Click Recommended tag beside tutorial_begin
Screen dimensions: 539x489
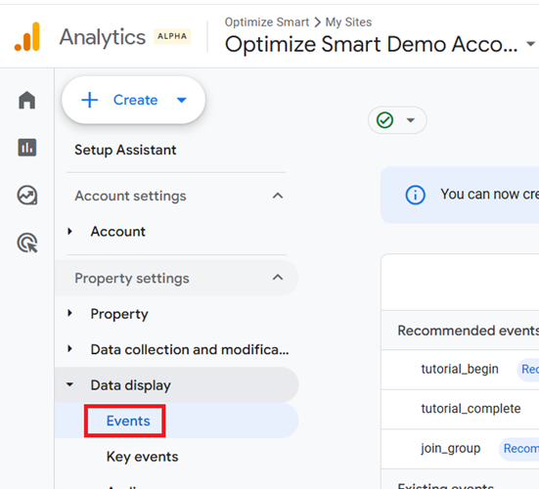click(528, 369)
